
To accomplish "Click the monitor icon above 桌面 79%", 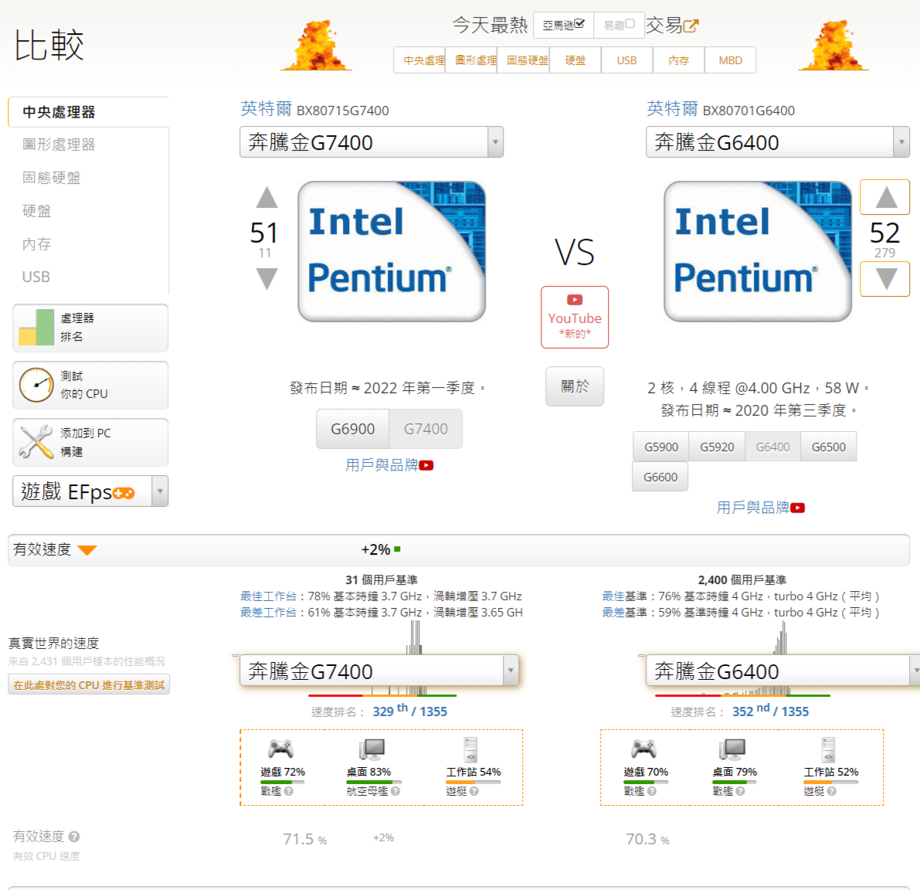I will (732, 749).
